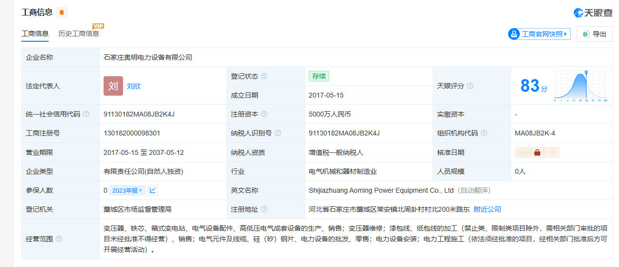Click the registered capital 5000万人民币

[x=330, y=114]
